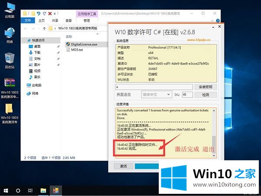The image size is (261, 196).
Task: Click the 名称 column header
Action: (x=69, y=37)
